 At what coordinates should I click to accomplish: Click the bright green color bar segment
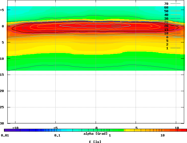114,130
